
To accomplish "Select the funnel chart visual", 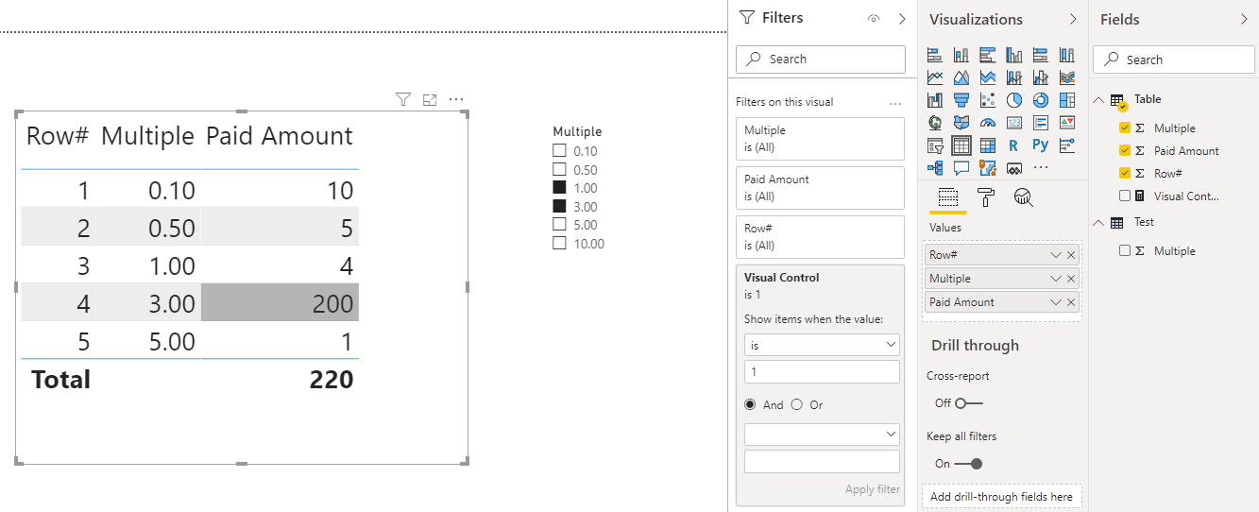I will point(961,100).
